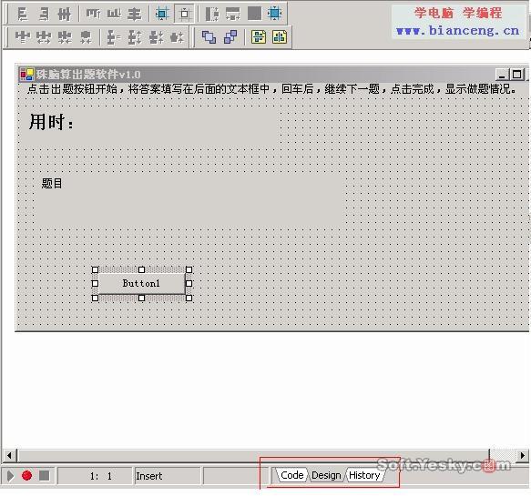Switch to the Design tab

tap(326, 475)
